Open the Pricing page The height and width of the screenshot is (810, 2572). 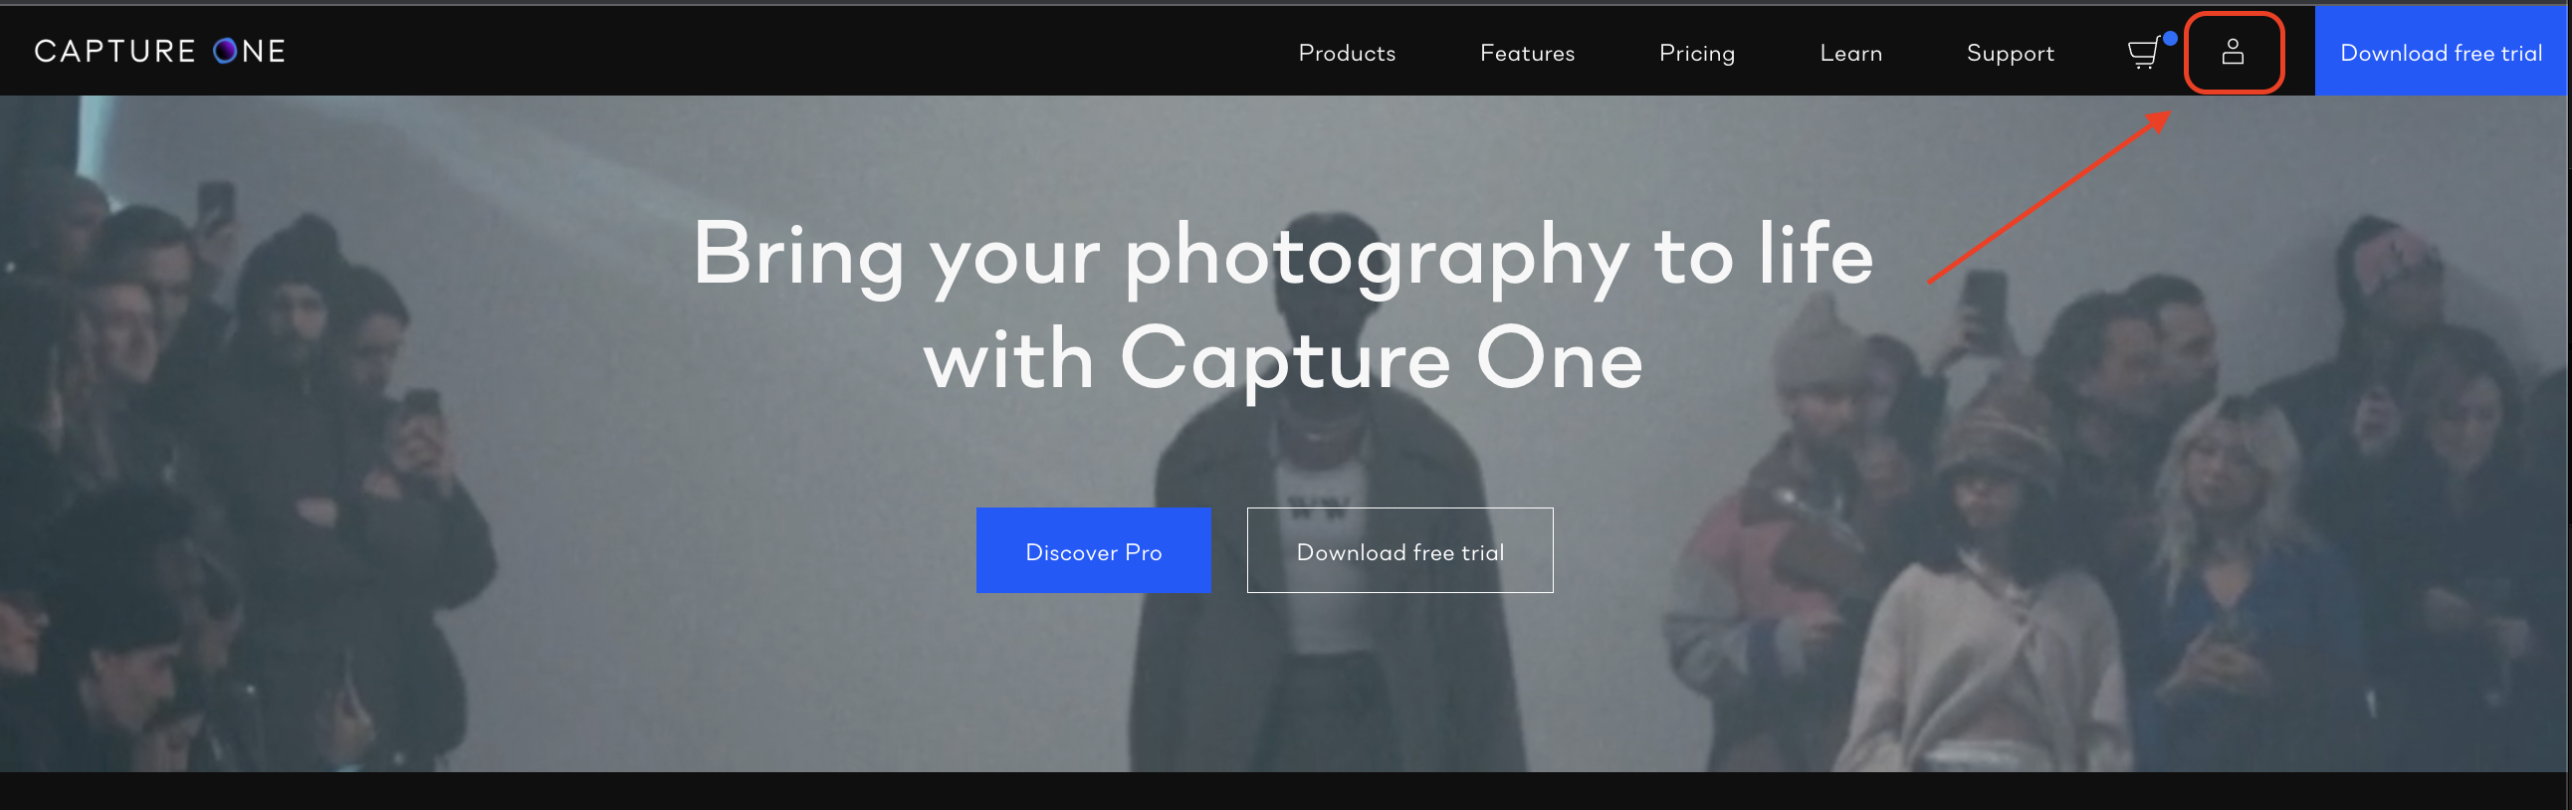point(1696,53)
